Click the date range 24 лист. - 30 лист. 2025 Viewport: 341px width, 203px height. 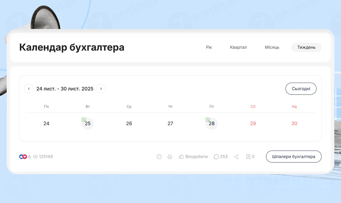coord(65,89)
